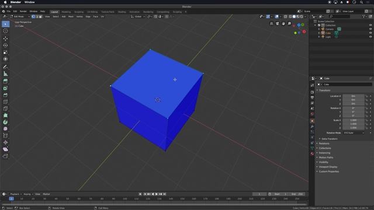Activate the Move tool
This screenshot has height=210, width=374.
(5, 38)
